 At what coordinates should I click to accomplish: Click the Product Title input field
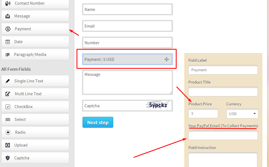(223, 91)
